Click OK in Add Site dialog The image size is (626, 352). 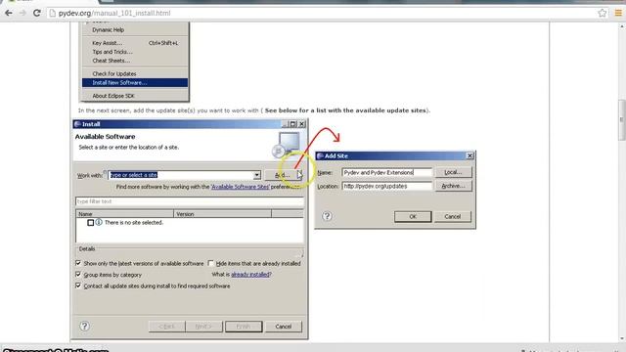[413, 216]
